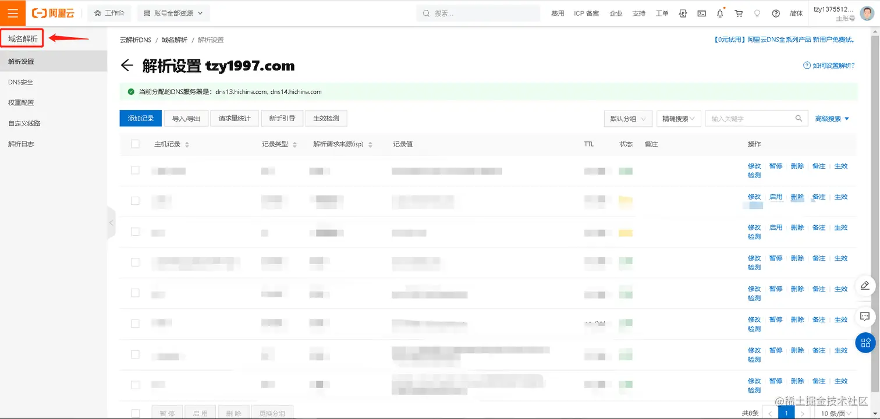Select page 1 in pagination
880x419 pixels.
pyautogui.click(x=786, y=413)
